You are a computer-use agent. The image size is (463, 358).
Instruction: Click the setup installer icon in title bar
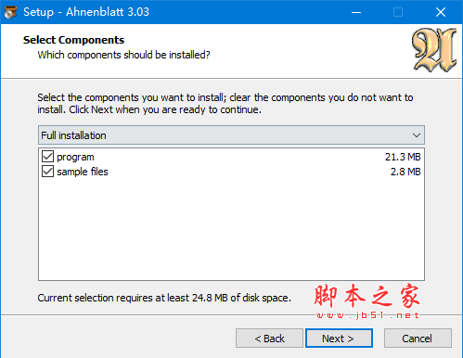[10, 12]
